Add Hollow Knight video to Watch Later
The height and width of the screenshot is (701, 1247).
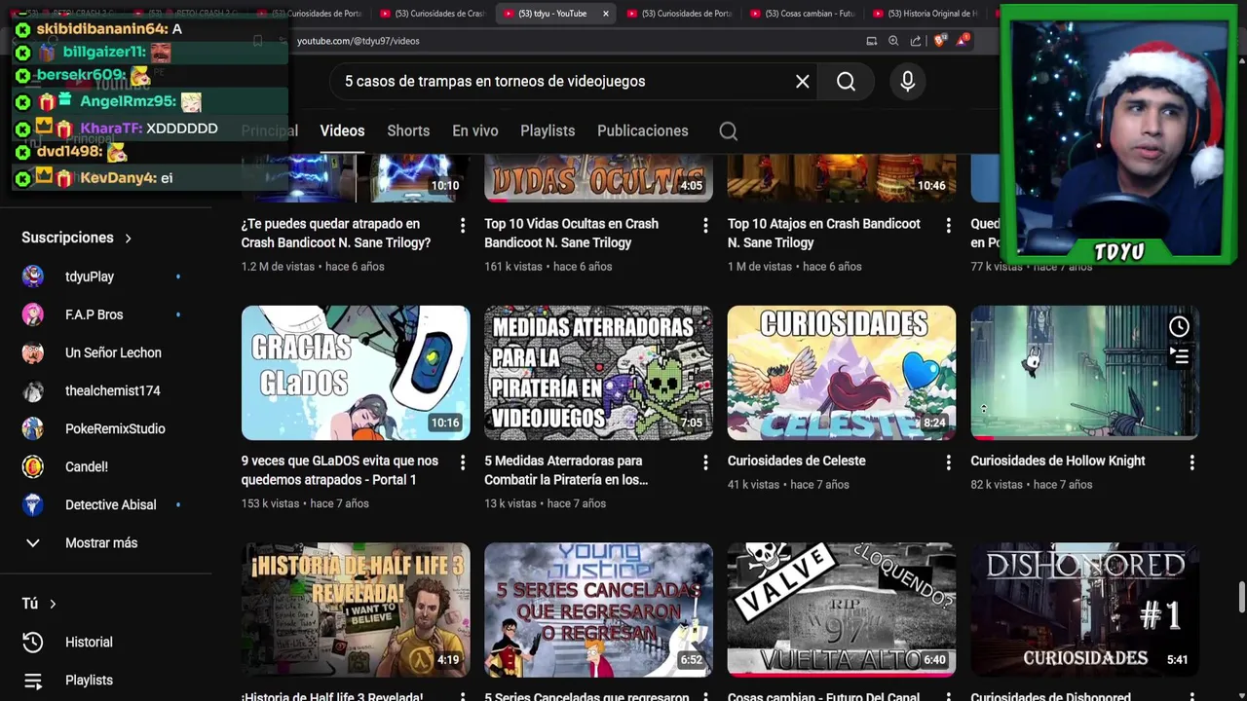[x=1179, y=326]
